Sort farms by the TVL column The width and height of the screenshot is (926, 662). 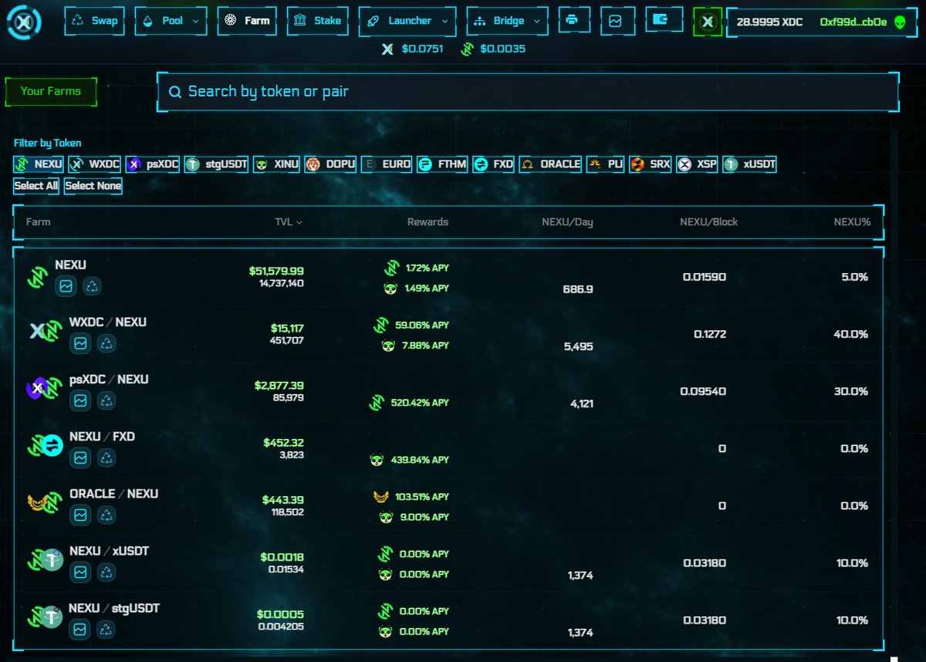click(x=289, y=221)
